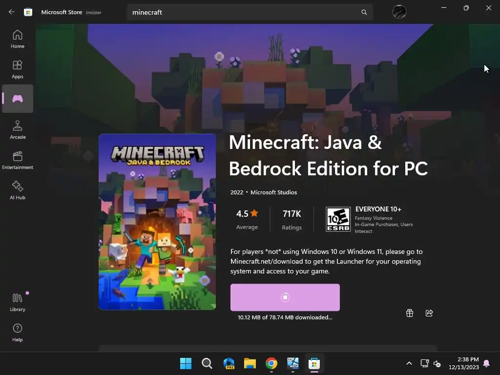Launch the Edge browser from taskbar
The width and height of the screenshot is (500, 375).
point(229,363)
